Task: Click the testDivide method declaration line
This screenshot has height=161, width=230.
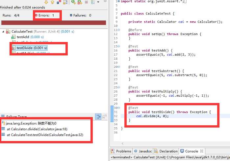Action: pyautogui.click(x=170, y=112)
